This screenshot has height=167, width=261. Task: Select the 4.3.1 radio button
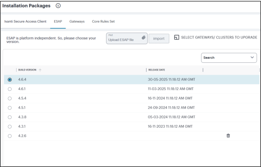(10, 127)
